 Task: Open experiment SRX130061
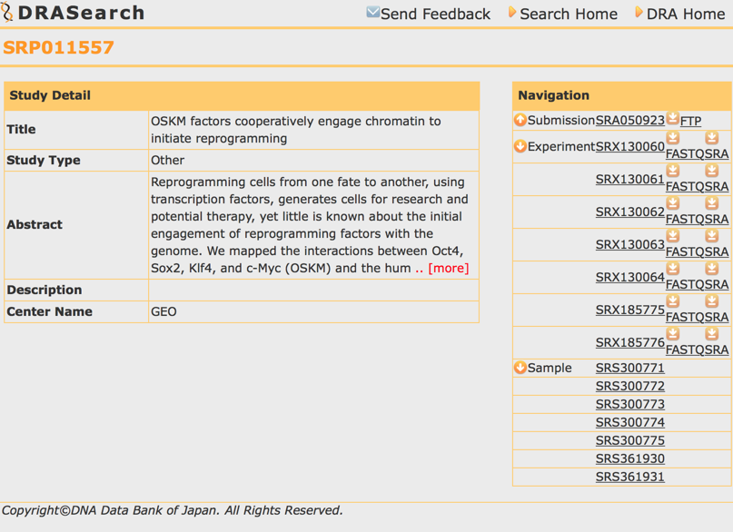coord(629,180)
